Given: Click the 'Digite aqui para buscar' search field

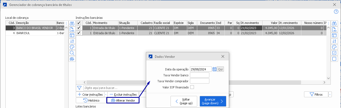Looking at the screenshot, I should pos(114,88).
